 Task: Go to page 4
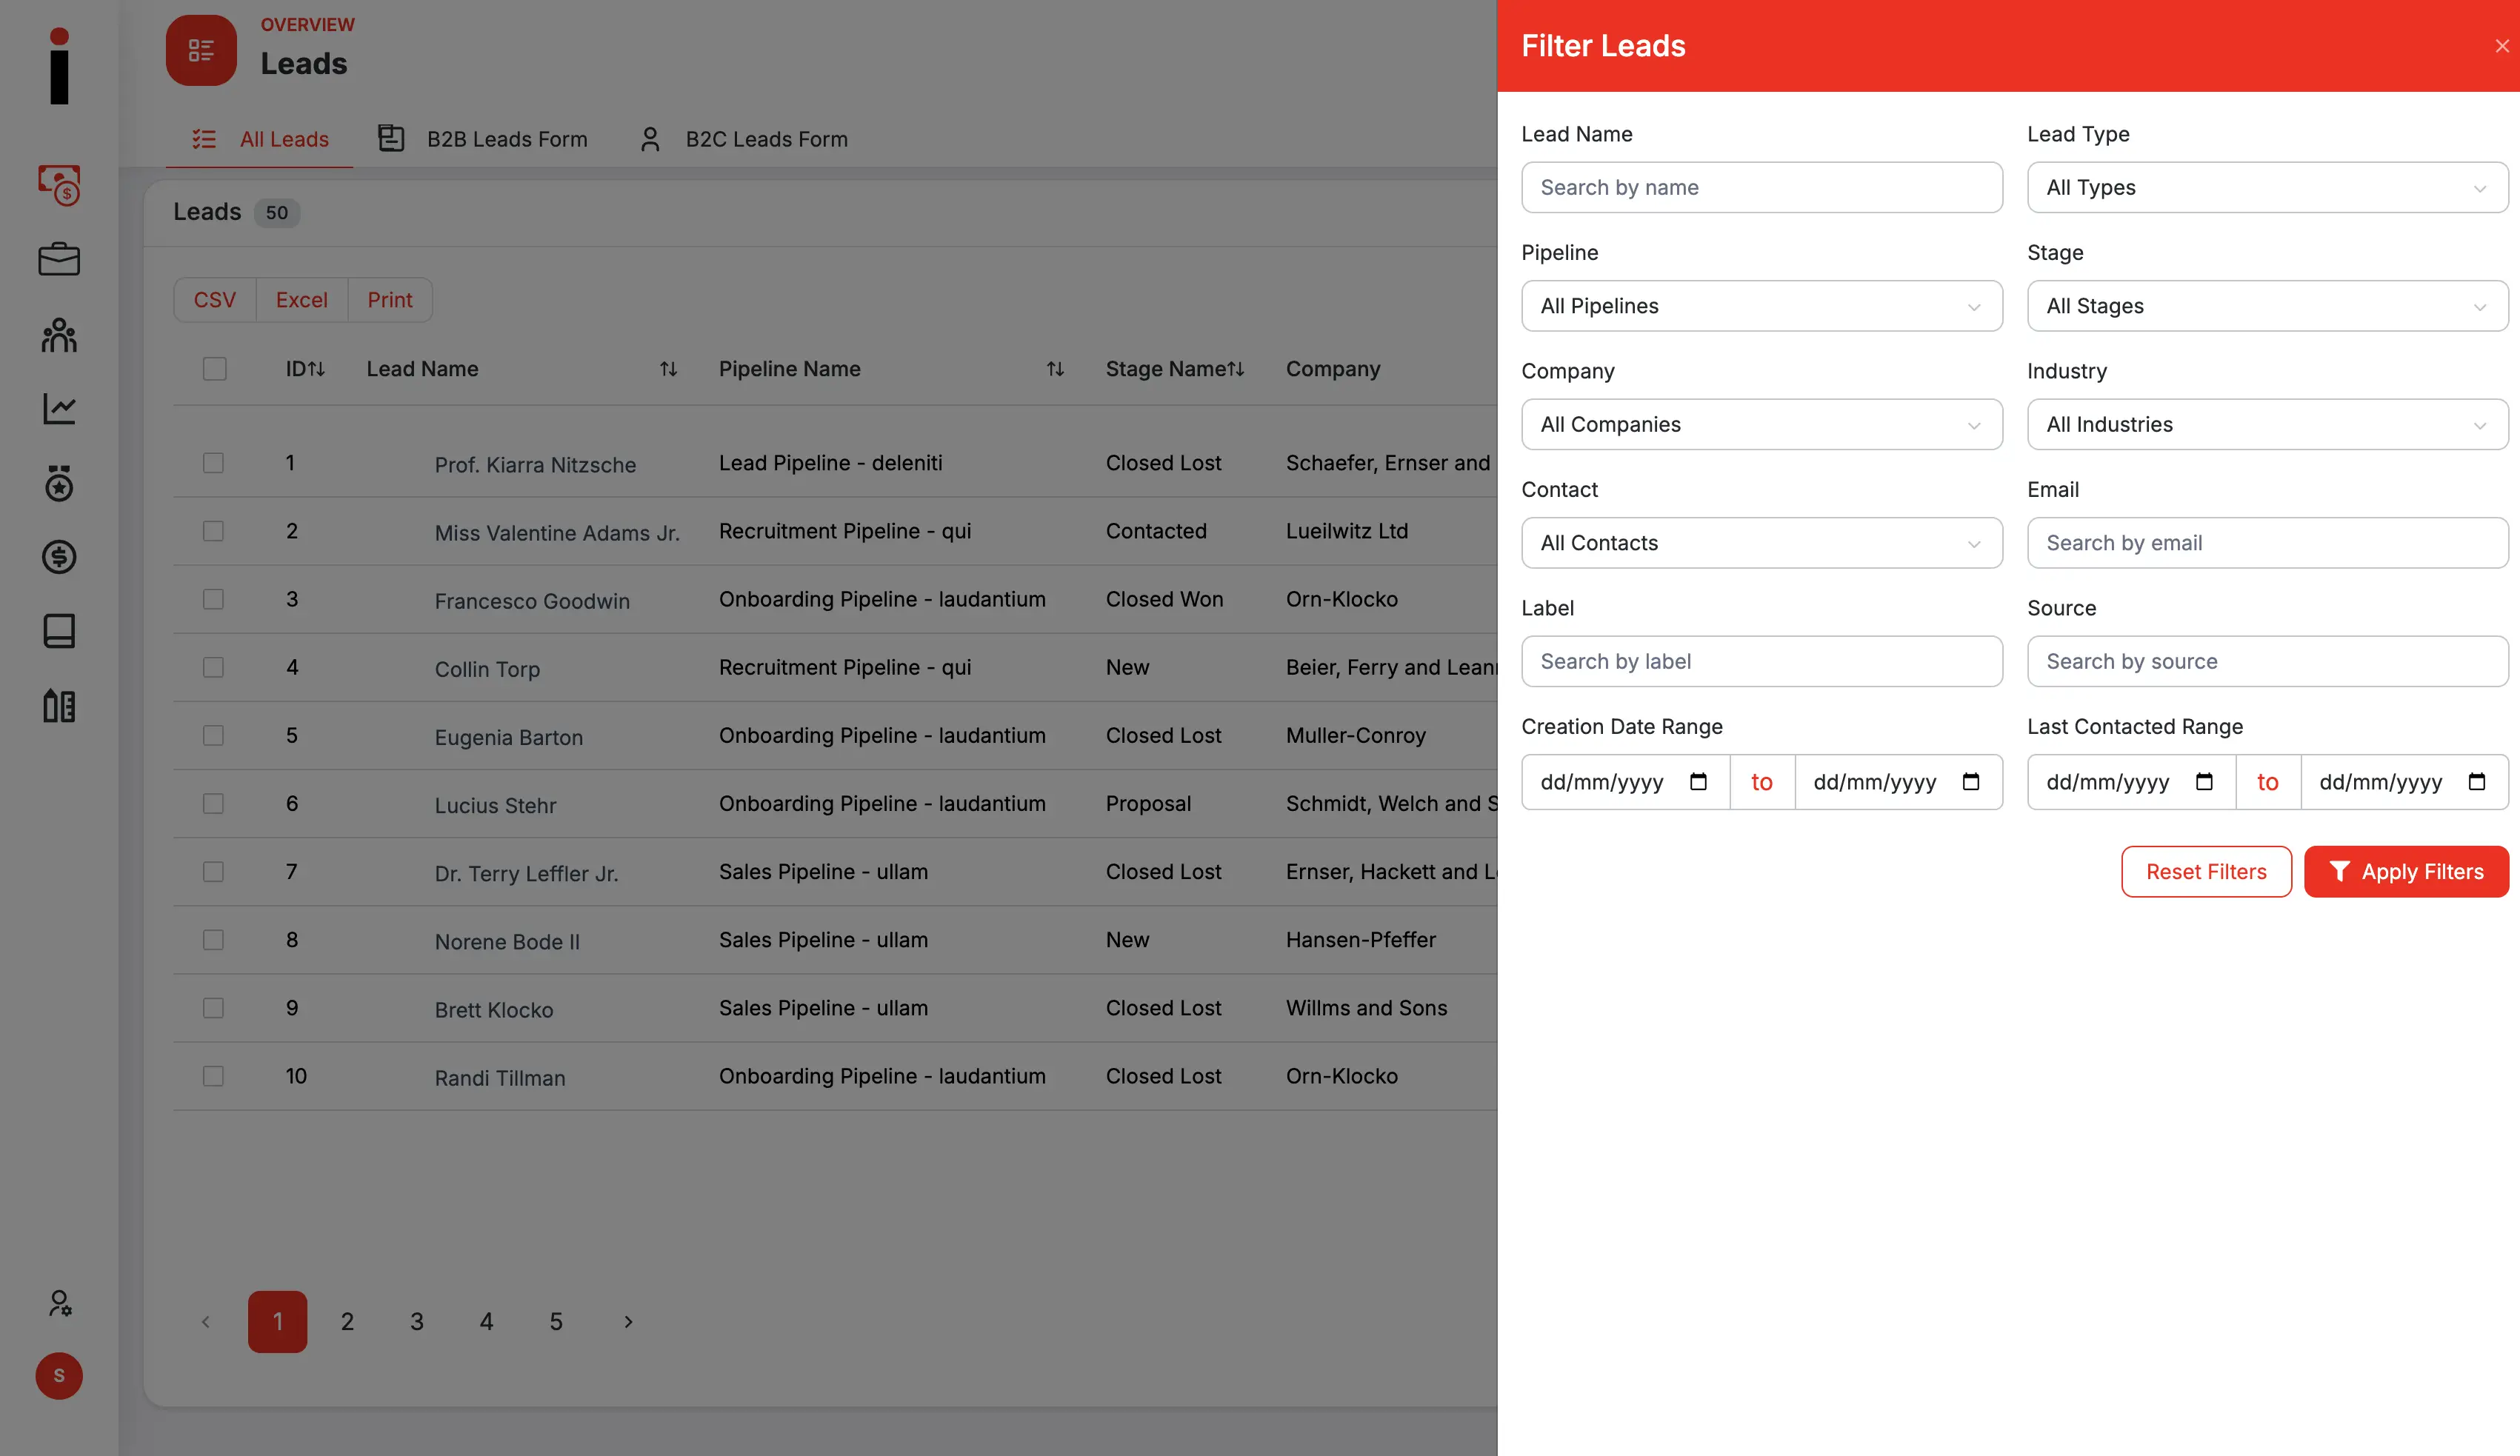click(486, 1322)
